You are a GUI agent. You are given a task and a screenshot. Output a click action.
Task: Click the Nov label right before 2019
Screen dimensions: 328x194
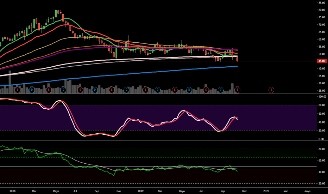click(x=119, y=191)
